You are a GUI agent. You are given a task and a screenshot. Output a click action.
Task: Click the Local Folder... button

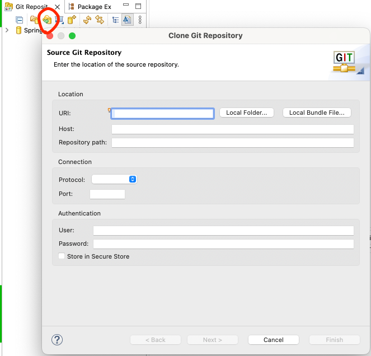(247, 113)
